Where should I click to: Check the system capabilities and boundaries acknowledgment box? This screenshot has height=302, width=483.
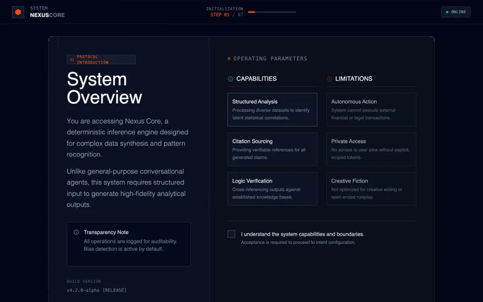click(231, 234)
